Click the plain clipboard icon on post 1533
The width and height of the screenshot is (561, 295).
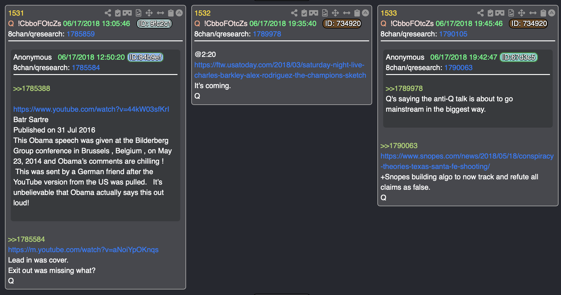pos(543,13)
